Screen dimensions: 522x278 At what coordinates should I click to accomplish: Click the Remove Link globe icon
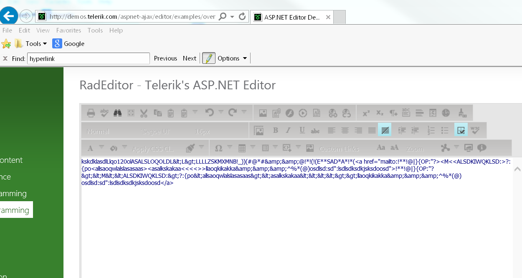(347, 113)
